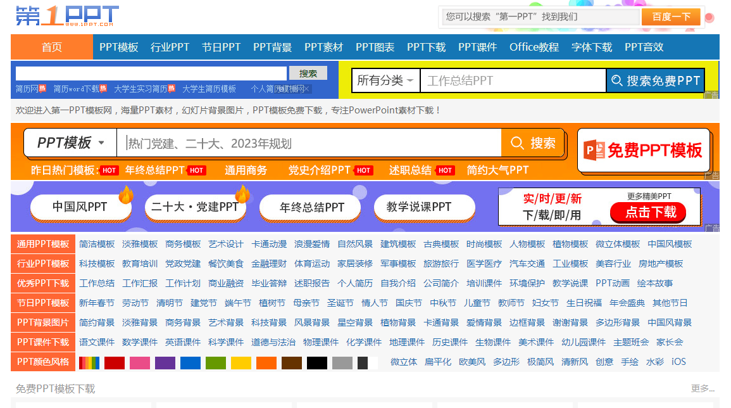Click the rainbow multicolor style swatch
731x408 pixels.
pos(89,362)
